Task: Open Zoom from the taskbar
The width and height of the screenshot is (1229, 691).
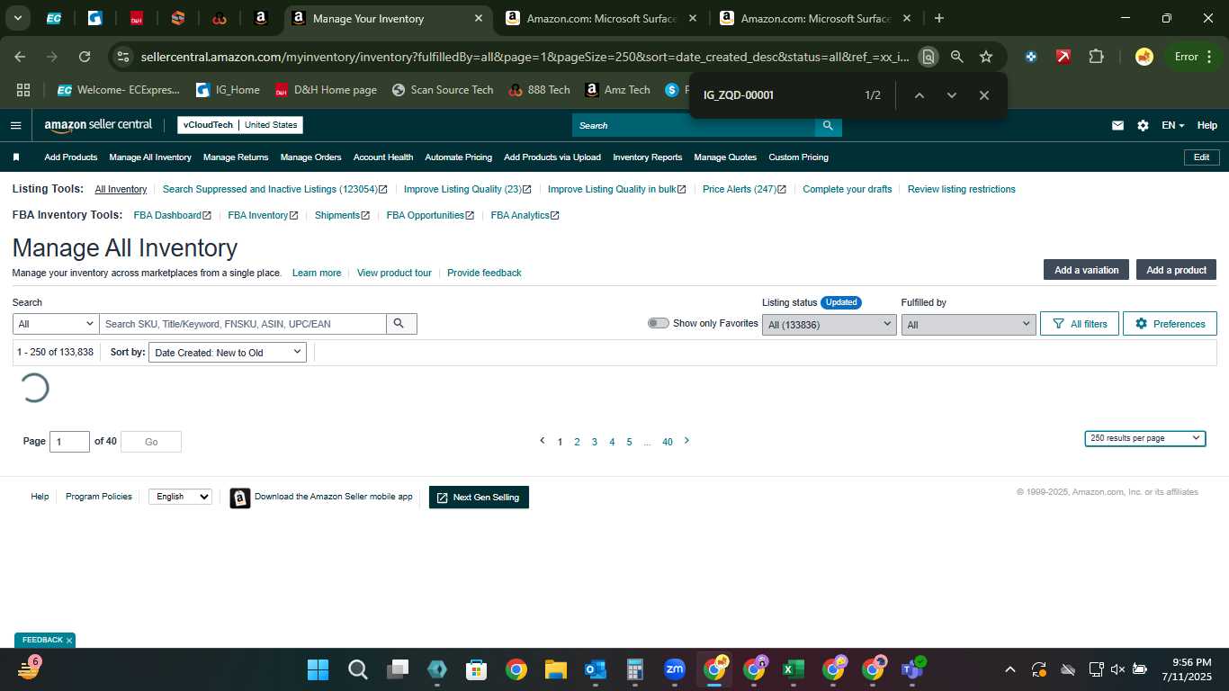Action: 675,669
